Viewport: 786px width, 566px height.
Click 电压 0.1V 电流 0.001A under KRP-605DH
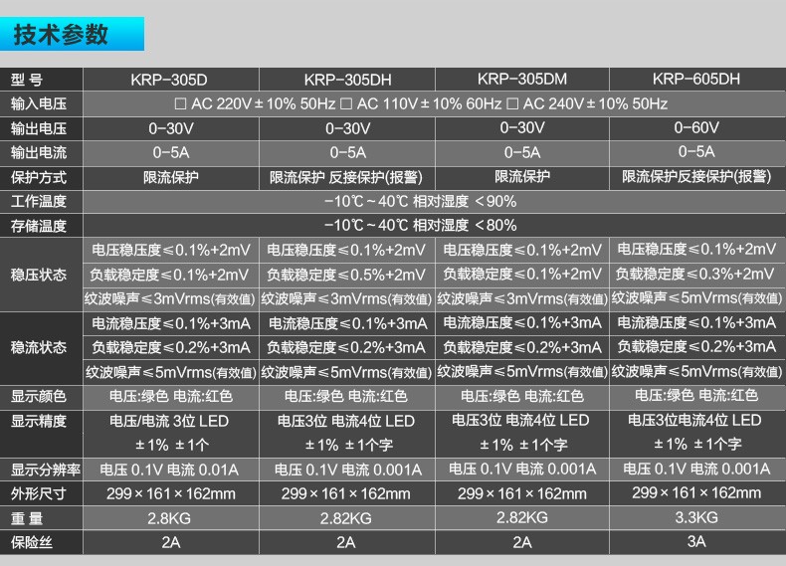point(696,470)
